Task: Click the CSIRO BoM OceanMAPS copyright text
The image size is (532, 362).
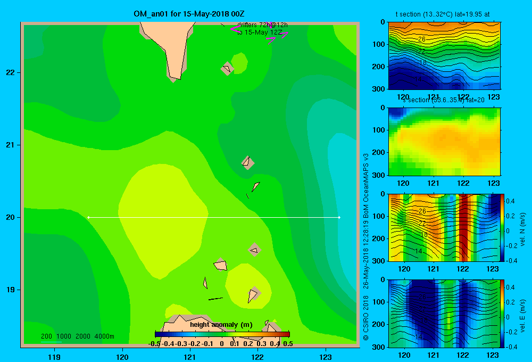Action: 366,246
